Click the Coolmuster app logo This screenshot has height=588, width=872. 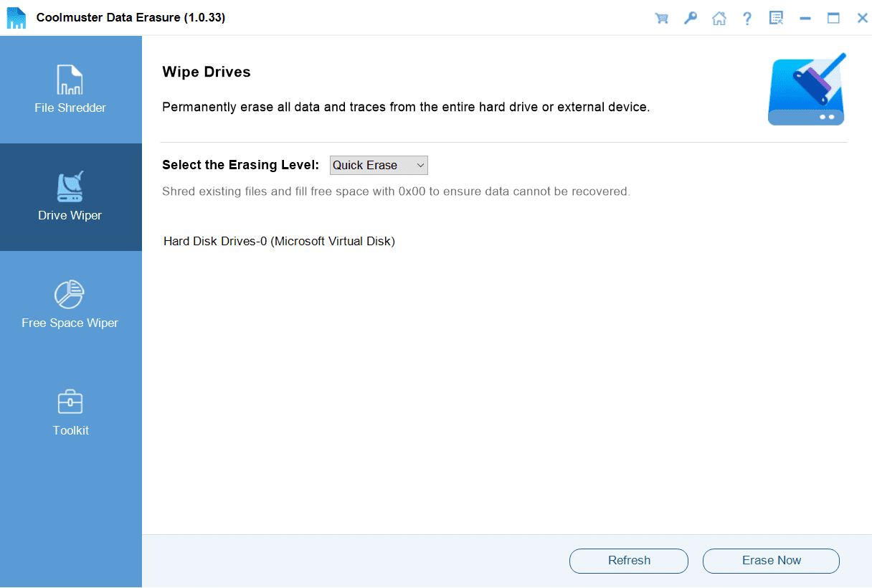[16, 18]
